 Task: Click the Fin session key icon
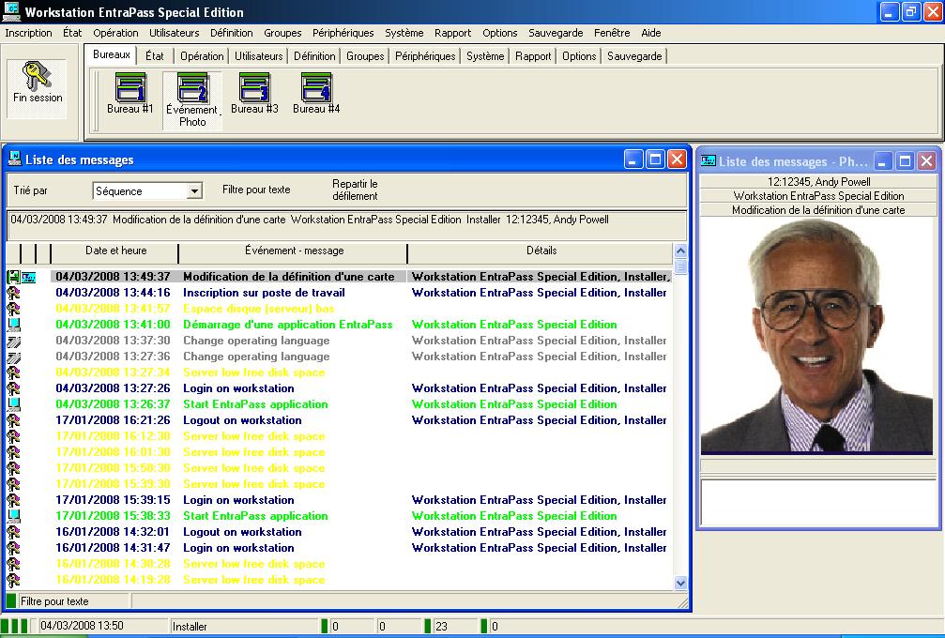click(37, 76)
